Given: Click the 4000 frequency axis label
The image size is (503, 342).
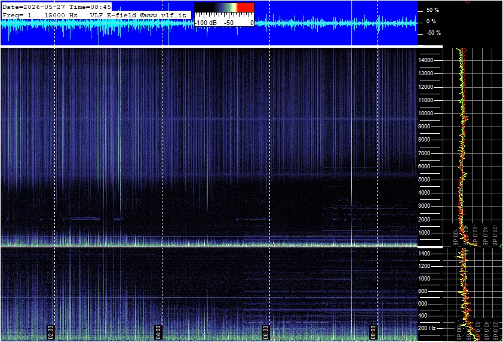Looking at the screenshot, I should [x=424, y=193].
